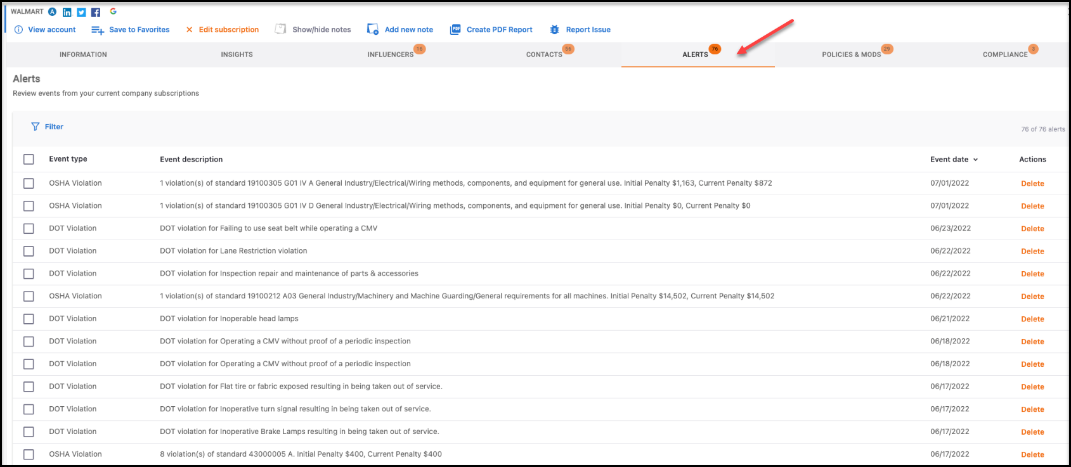Viewport: 1071px width, 467px height.
Task: Open the Contacts tab
Action: pyautogui.click(x=544, y=54)
